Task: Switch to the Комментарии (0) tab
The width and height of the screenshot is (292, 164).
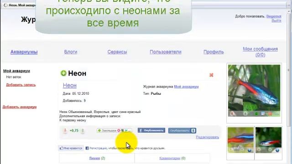Action: pyautogui.click(x=172, y=158)
